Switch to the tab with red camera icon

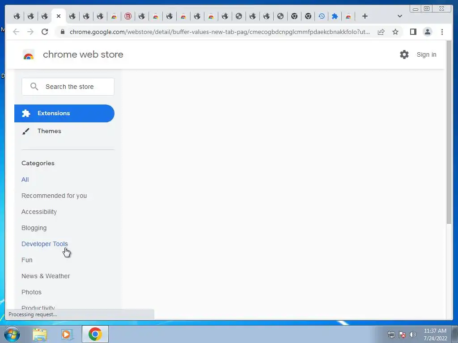127,17
